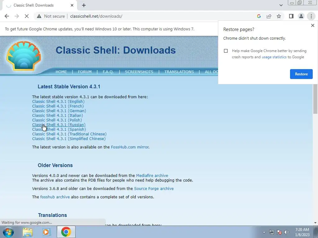
Task: Open the Chrome profile avatar
Action: [301, 16]
